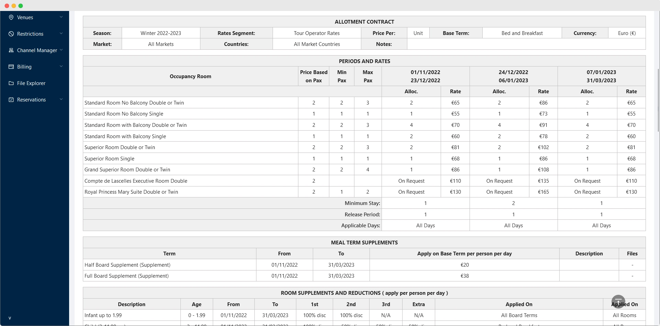
Task: Click the 'All Rooms' applied-on cell
Action: [624, 315]
